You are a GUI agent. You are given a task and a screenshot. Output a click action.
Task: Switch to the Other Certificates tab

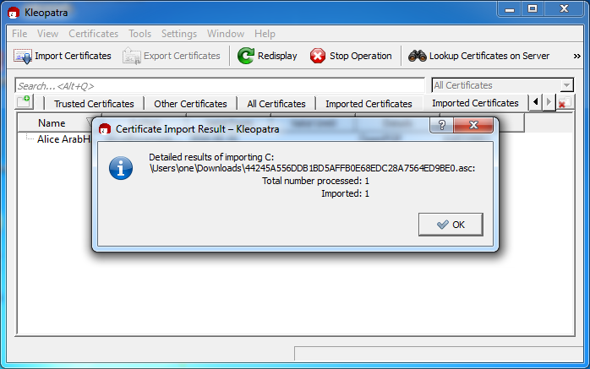pos(190,104)
